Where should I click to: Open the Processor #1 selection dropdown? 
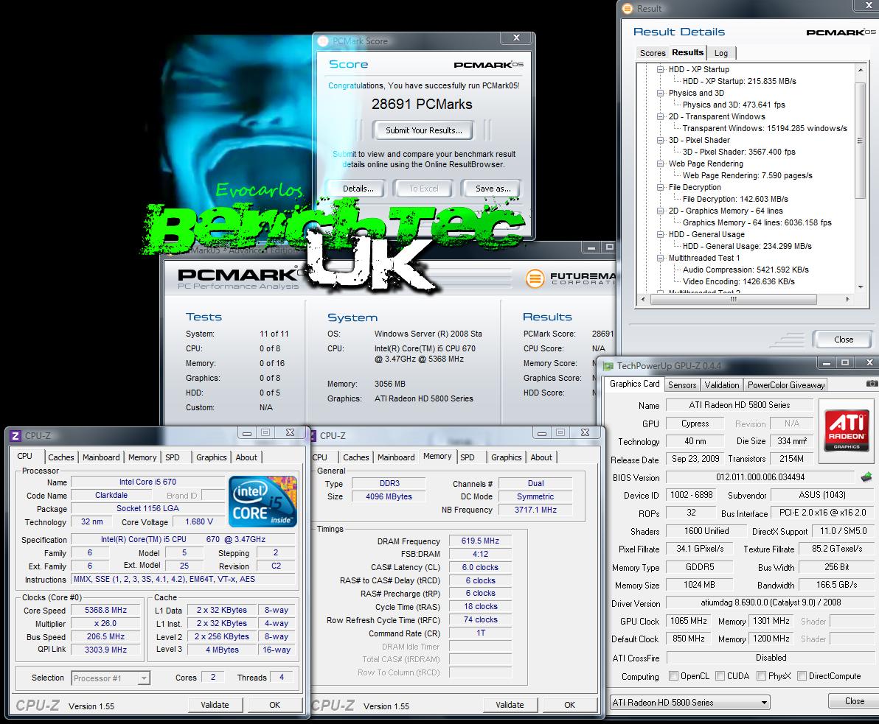[x=144, y=678]
